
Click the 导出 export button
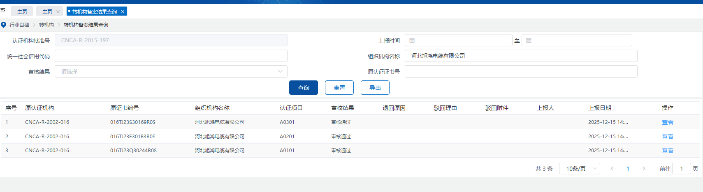click(x=375, y=88)
